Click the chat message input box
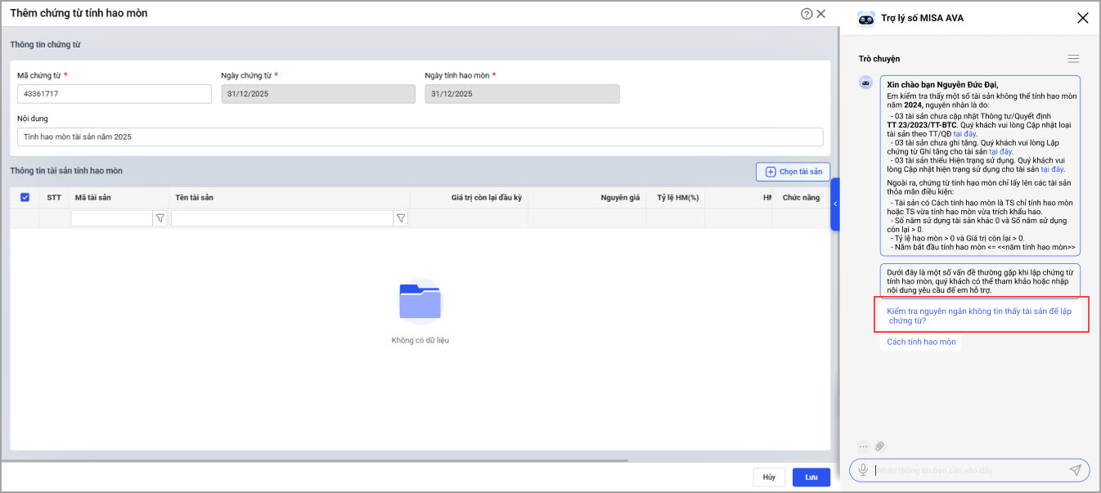Screen dimensions: 1101x493 (x=969, y=470)
